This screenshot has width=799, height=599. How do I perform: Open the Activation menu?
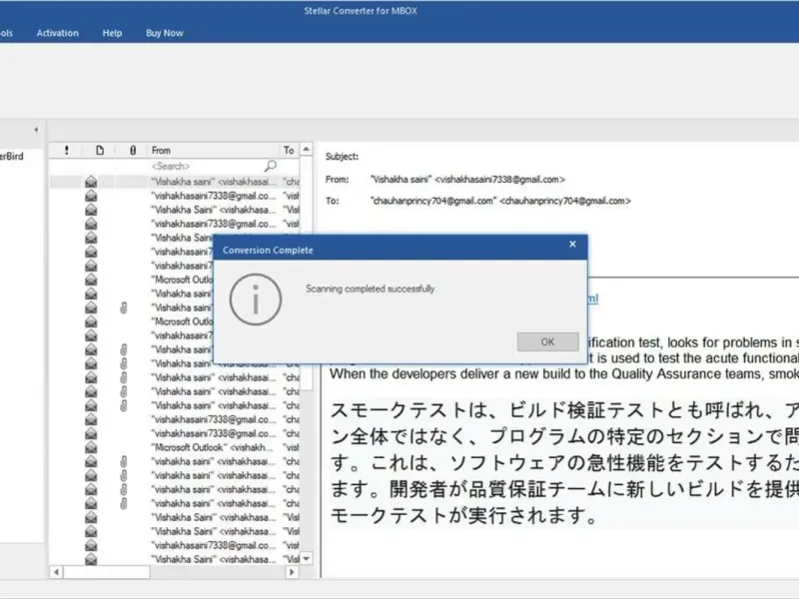tap(58, 33)
